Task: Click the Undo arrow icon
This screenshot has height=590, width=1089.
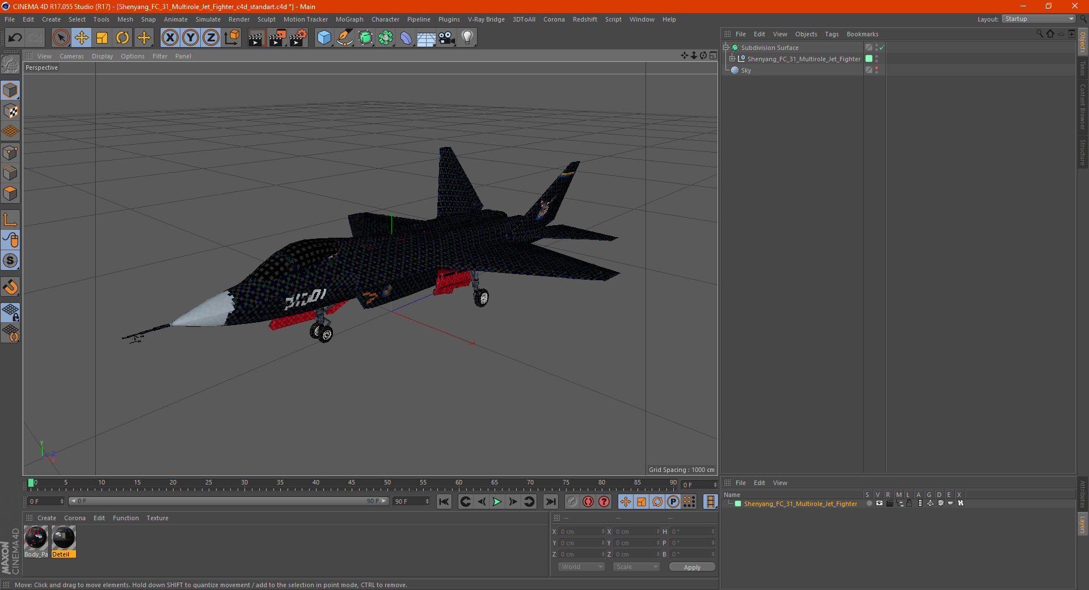Action: (x=15, y=38)
